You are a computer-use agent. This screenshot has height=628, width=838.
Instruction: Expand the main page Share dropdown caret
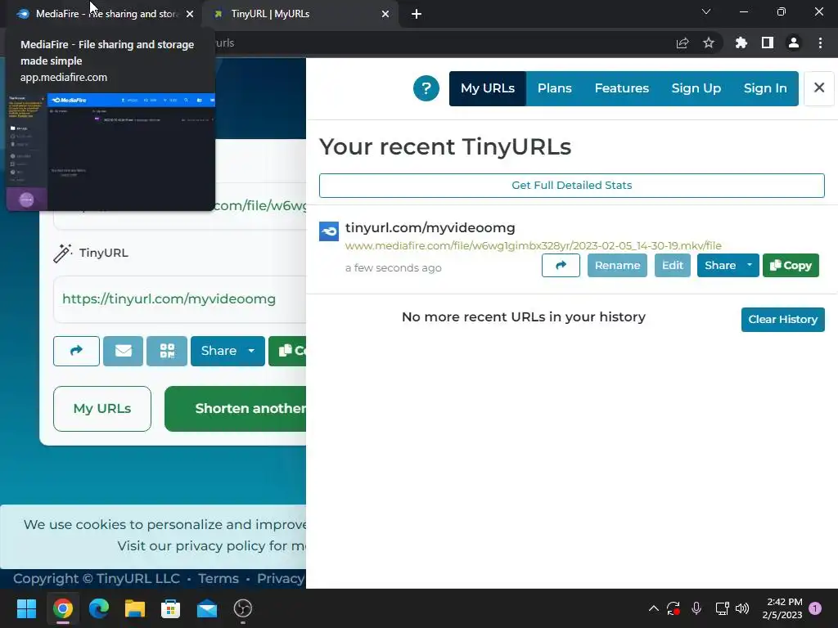tap(251, 351)
